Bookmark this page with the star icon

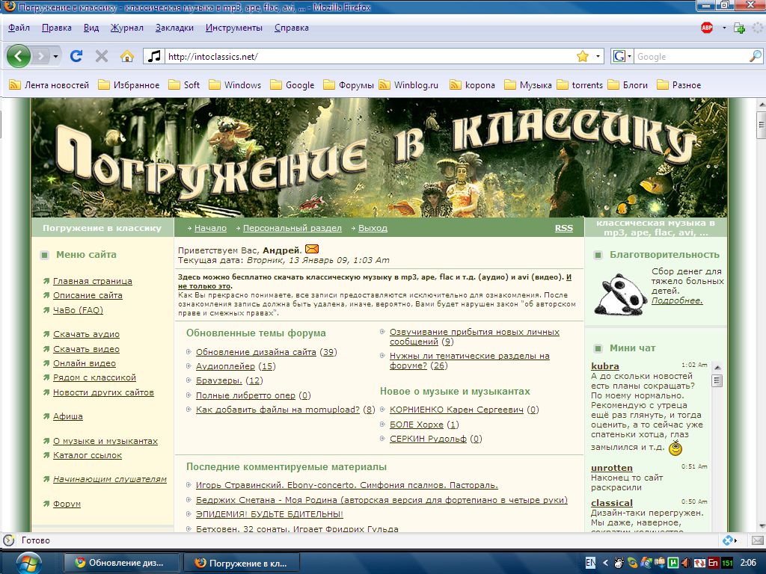tap(583, 57)
